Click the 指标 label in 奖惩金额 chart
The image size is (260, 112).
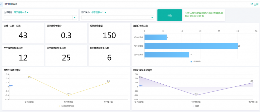point(141,86)
